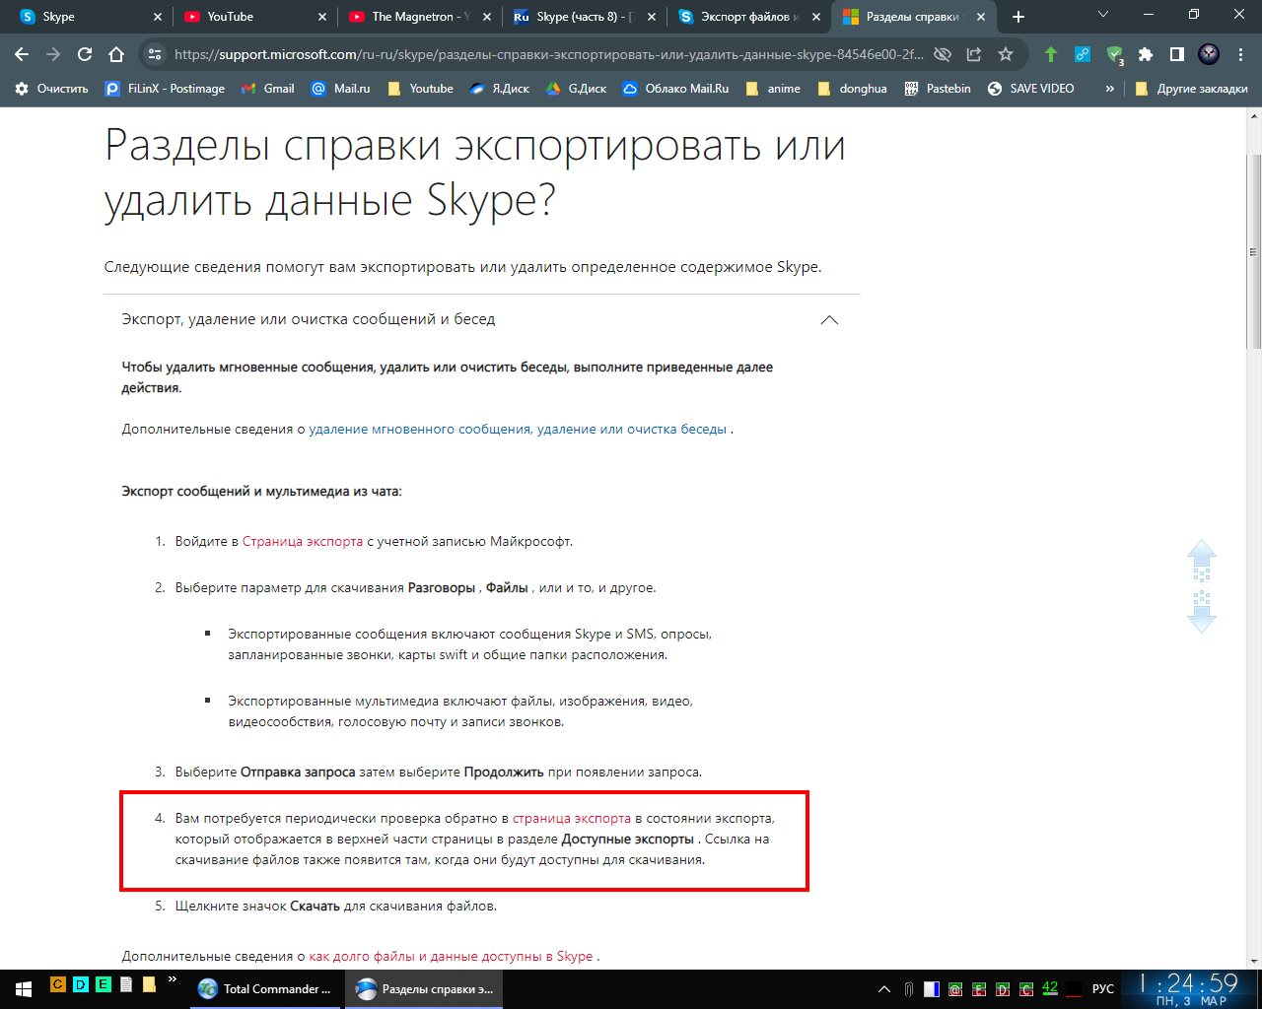Open как долго файлы и данные доступны link

click(452, 956)
